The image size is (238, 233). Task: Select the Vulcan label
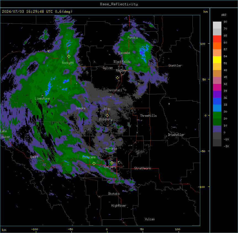[x=150, y=219]
